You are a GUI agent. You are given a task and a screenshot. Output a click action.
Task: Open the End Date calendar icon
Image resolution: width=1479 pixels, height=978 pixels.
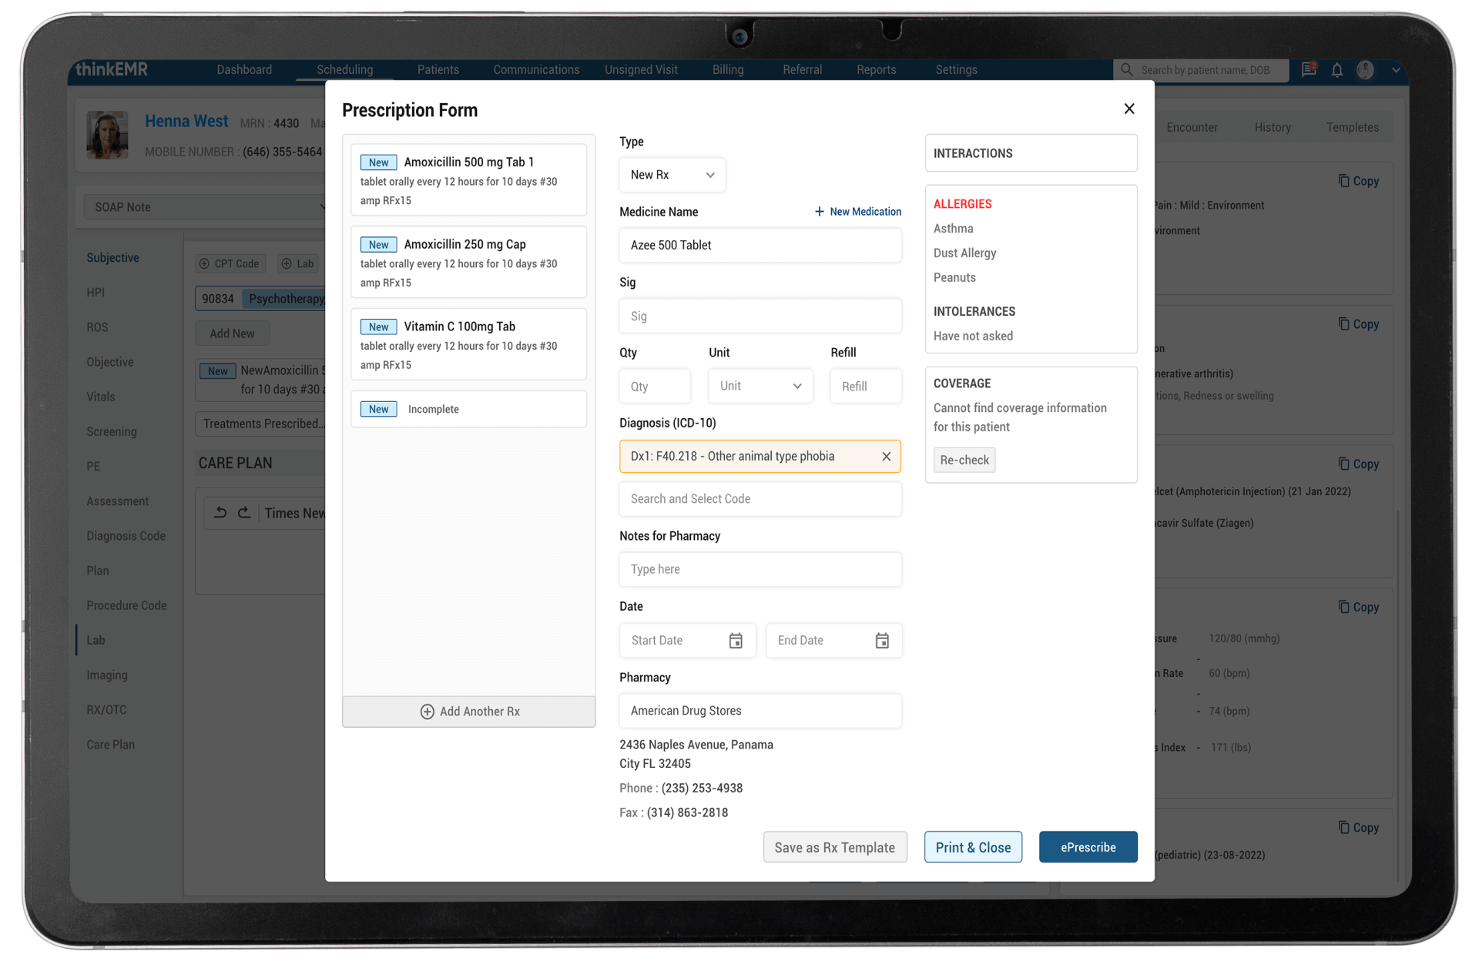[x=881, y=640]
